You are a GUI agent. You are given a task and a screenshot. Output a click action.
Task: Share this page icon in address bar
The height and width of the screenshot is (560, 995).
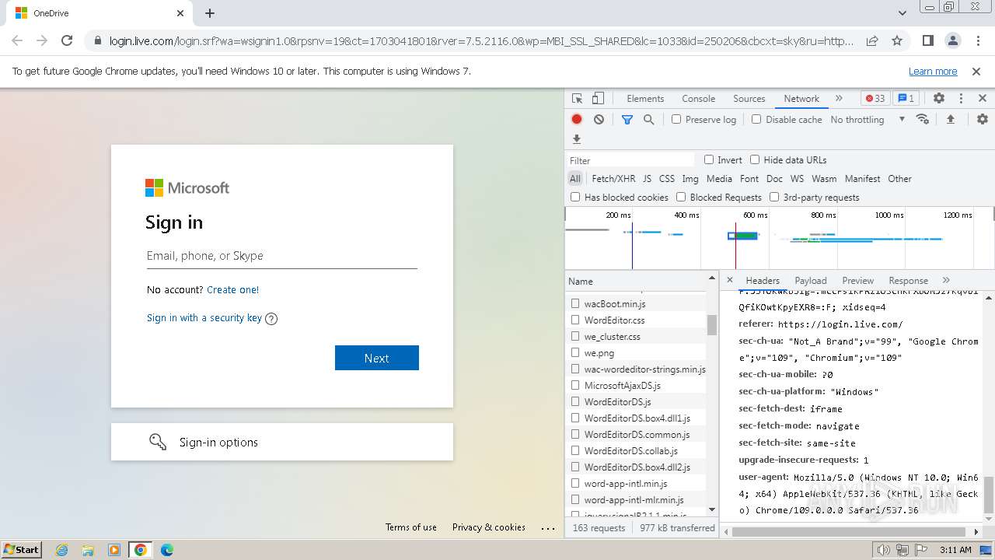(872, 40)
